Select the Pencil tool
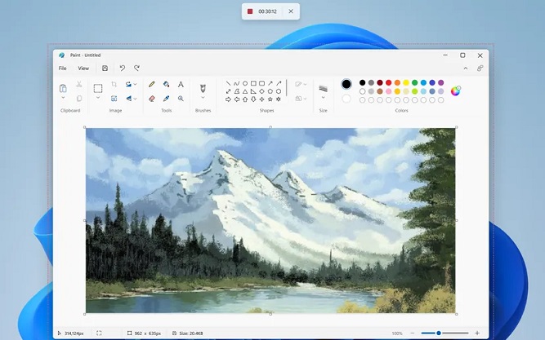545x340 pixels. [x=152, y=84]
